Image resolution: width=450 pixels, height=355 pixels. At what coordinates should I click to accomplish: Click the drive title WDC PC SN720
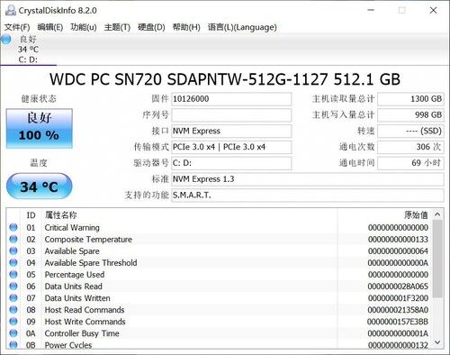pos(225,79)
